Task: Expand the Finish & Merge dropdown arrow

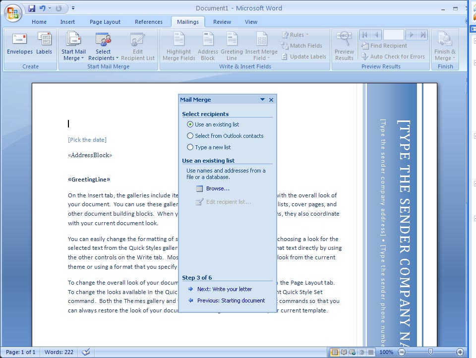Action: [454, 58]
